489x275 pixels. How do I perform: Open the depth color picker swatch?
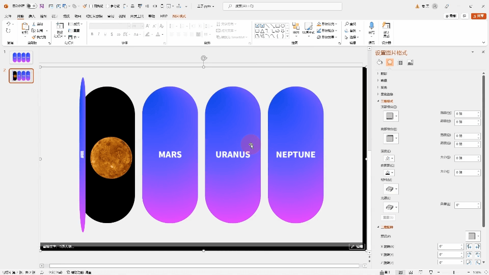tap(389, 159)
